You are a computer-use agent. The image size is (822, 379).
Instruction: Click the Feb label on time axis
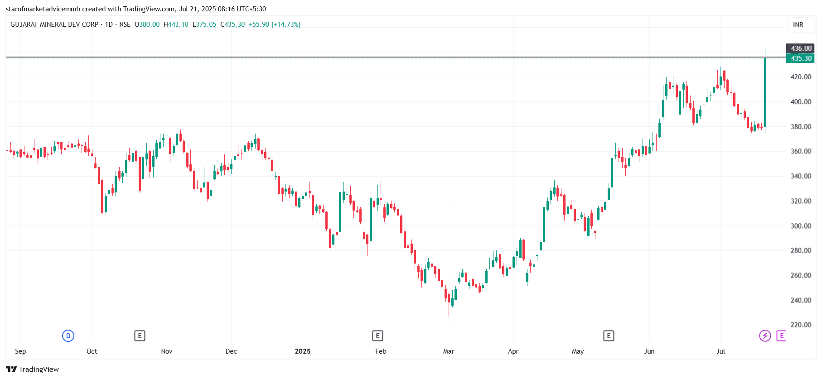click(x=381, y=351)
